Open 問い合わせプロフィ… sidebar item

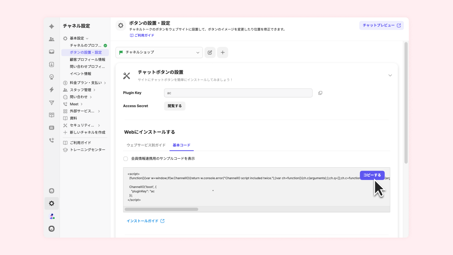pos(87,67)
